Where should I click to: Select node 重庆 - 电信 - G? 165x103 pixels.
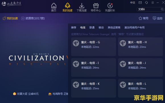93,47
